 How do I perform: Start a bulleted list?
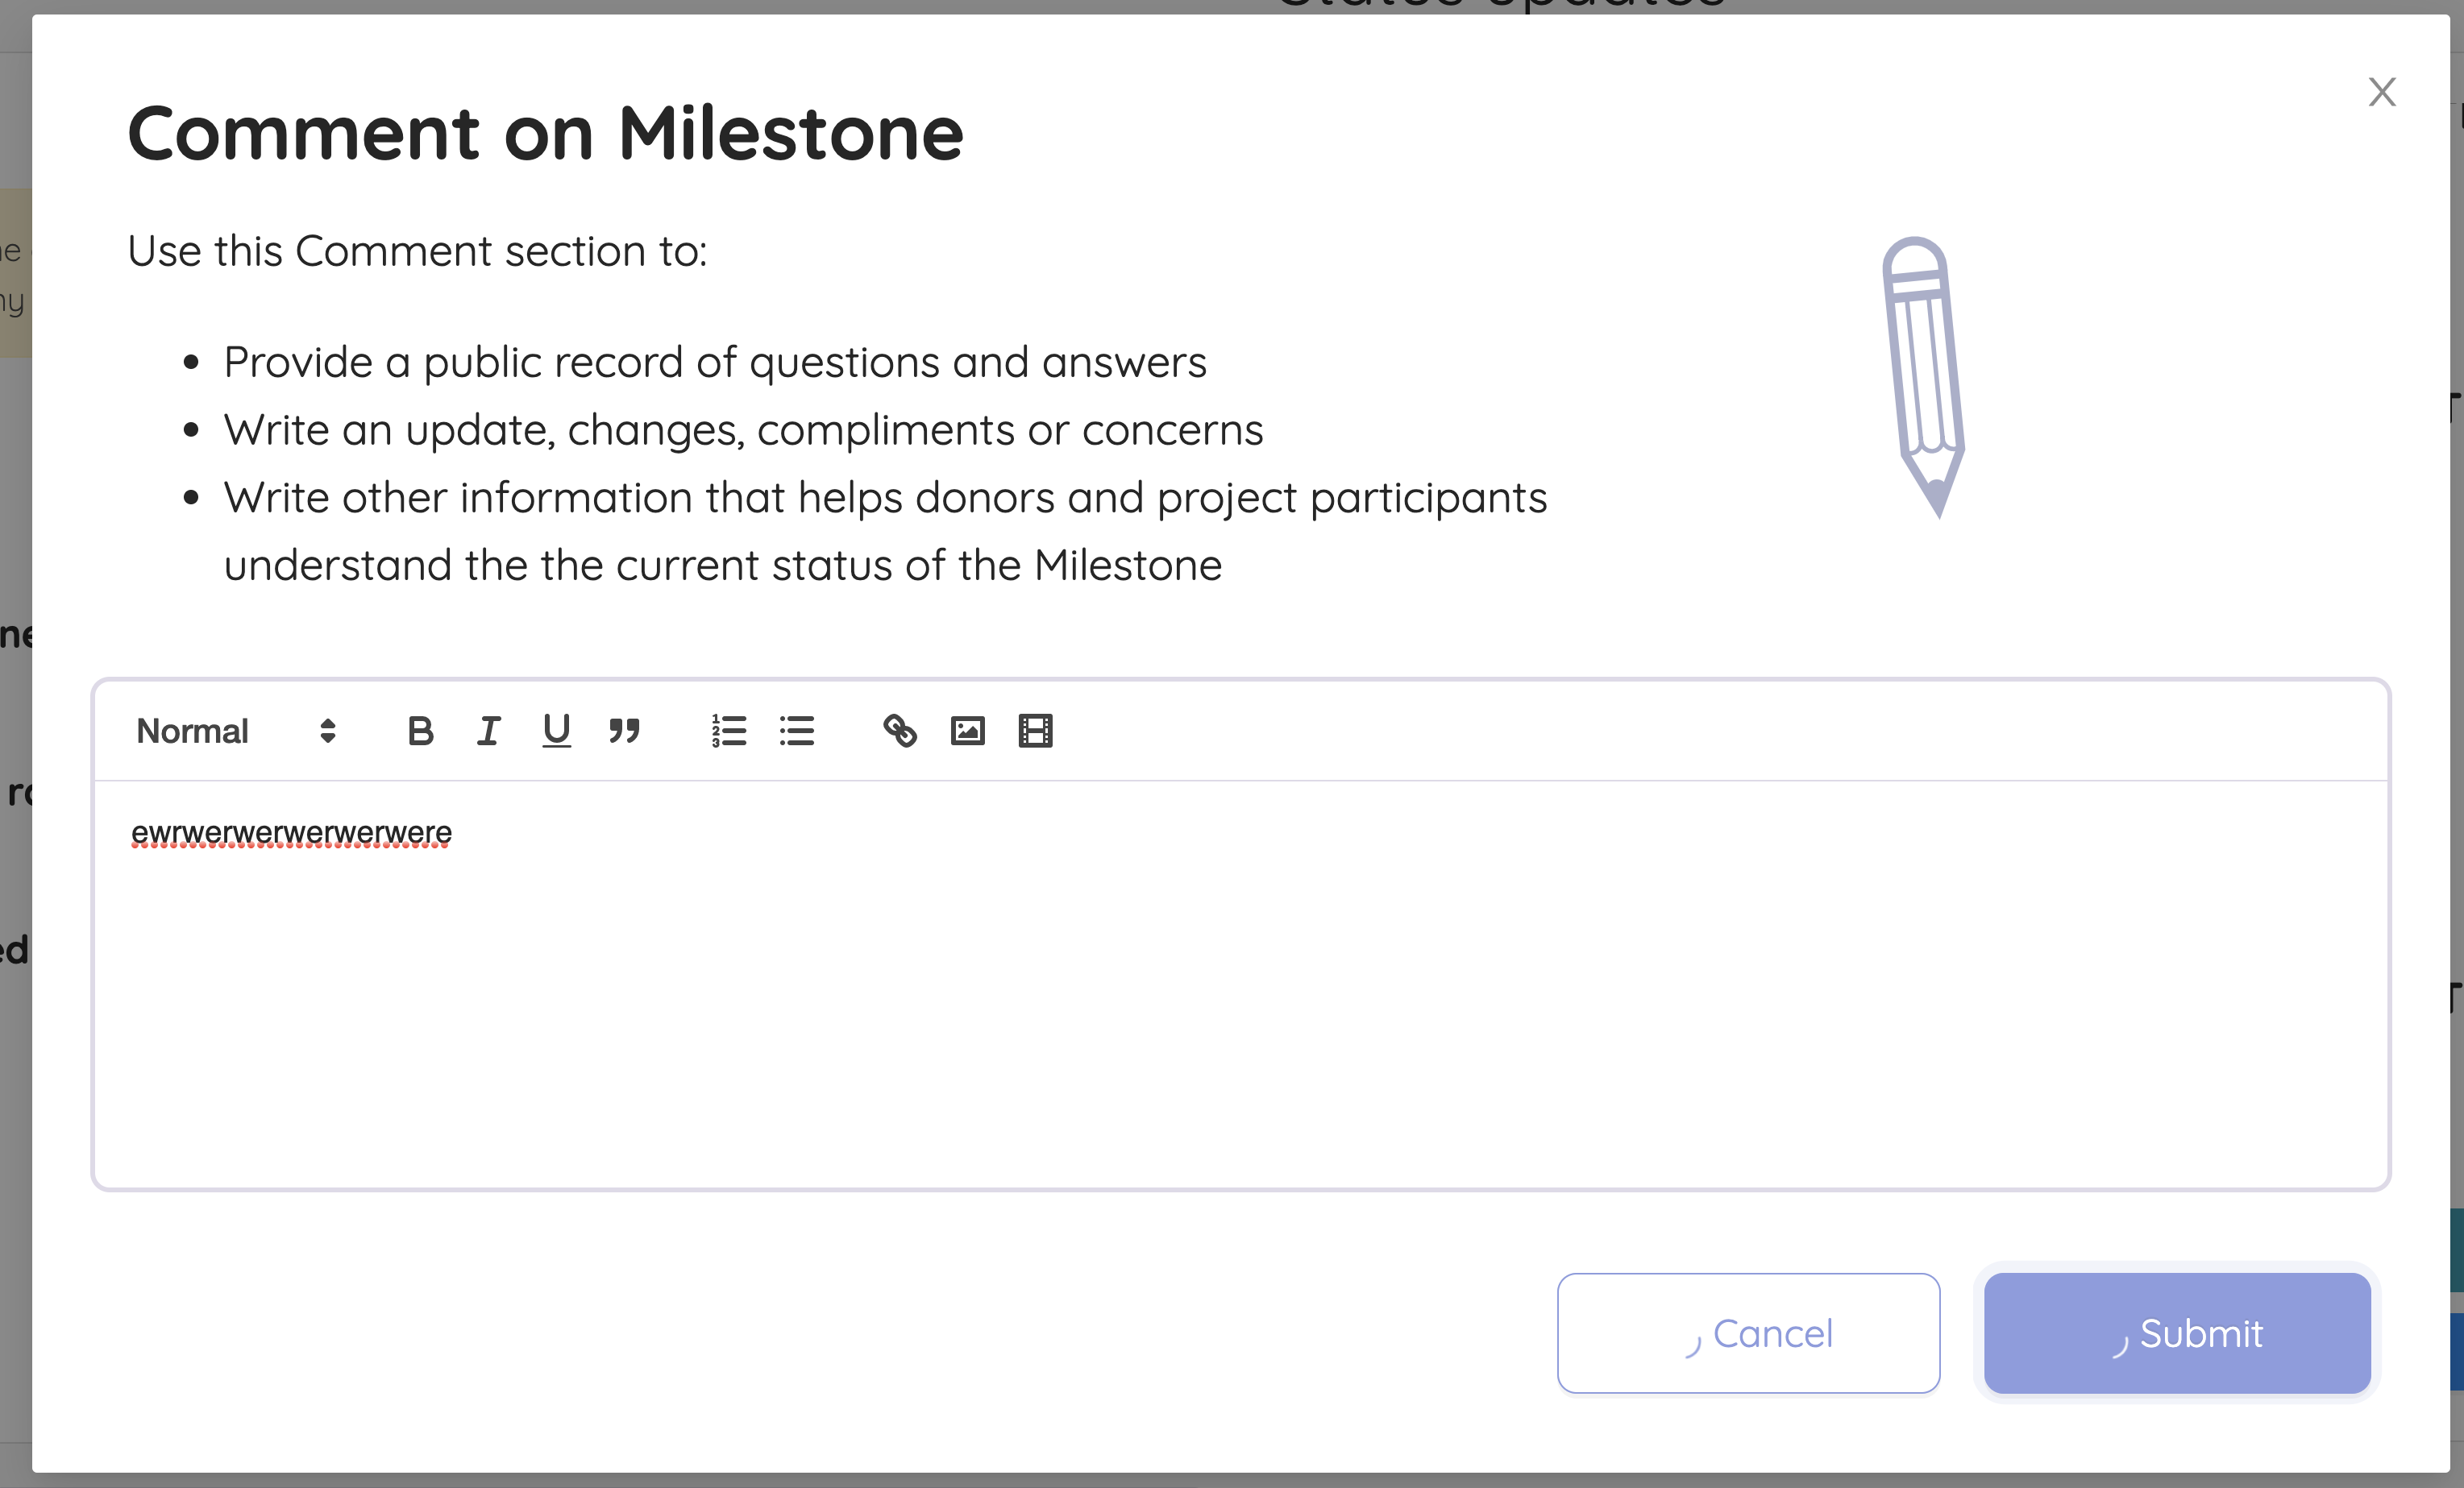(797, 732)
